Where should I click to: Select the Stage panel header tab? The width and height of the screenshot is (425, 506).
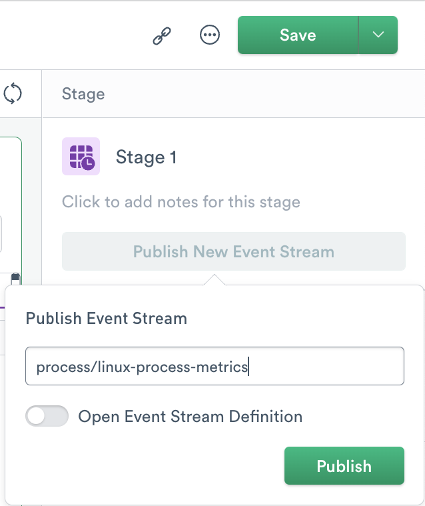83,94
